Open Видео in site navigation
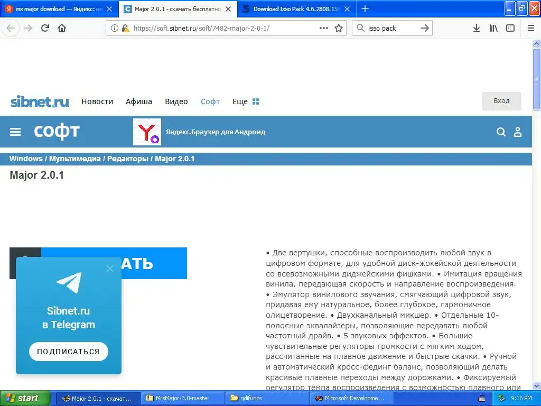The image size is (541, 406). 176,101
